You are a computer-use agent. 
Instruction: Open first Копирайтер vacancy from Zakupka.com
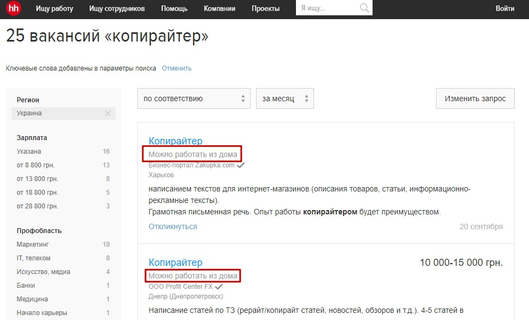coord(175,141)
